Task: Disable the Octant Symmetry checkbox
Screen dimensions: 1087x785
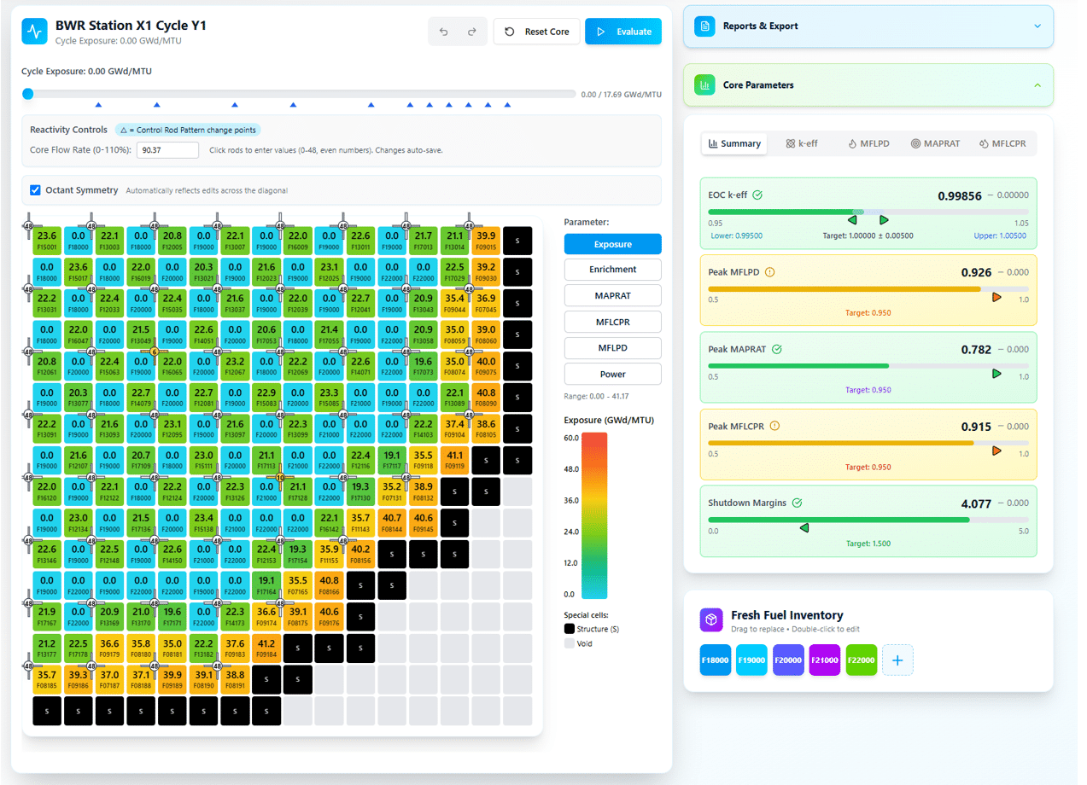Action: pyautogui.click(x=35, y=190)
